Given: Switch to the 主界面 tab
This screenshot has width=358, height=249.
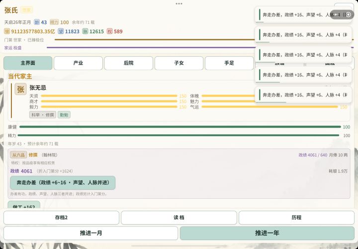Looking at the screenshot, I should click(x=28, y=63).
